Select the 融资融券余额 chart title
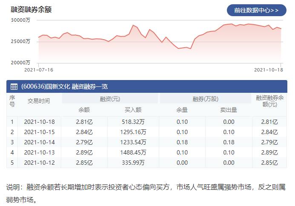 click(x=31, y=9)
